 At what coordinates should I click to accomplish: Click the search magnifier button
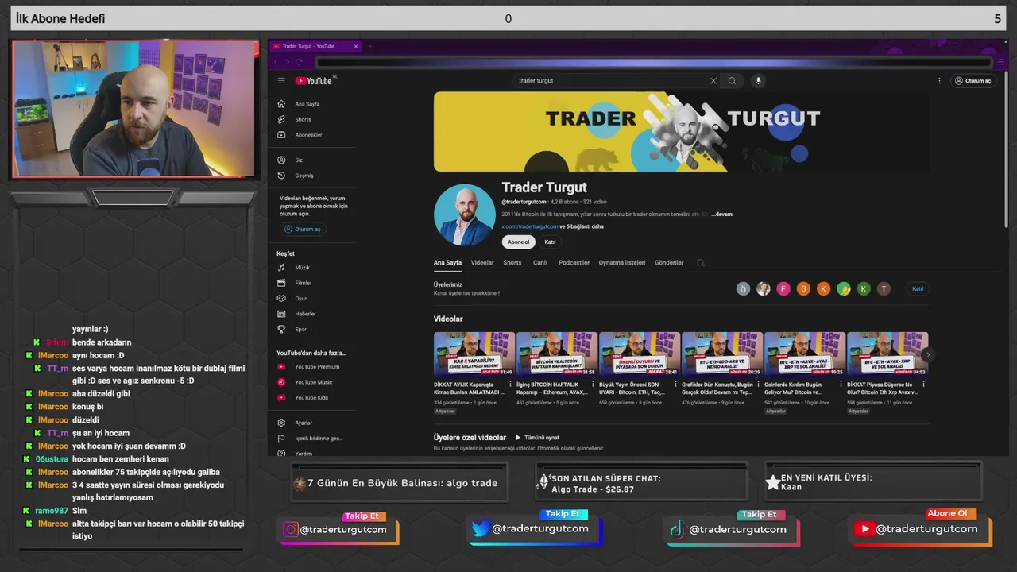click(732, 80)
